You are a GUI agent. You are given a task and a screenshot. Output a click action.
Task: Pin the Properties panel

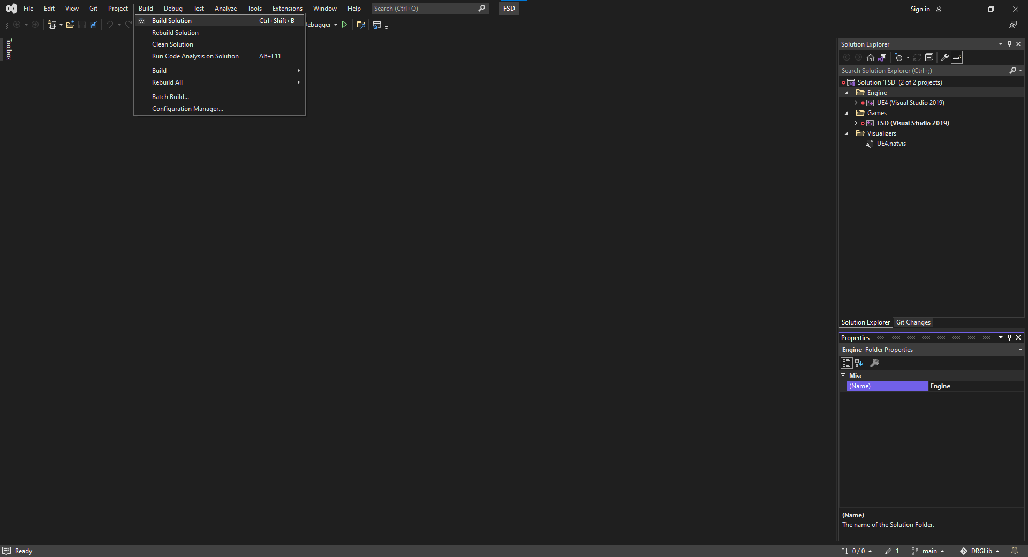1009,338
